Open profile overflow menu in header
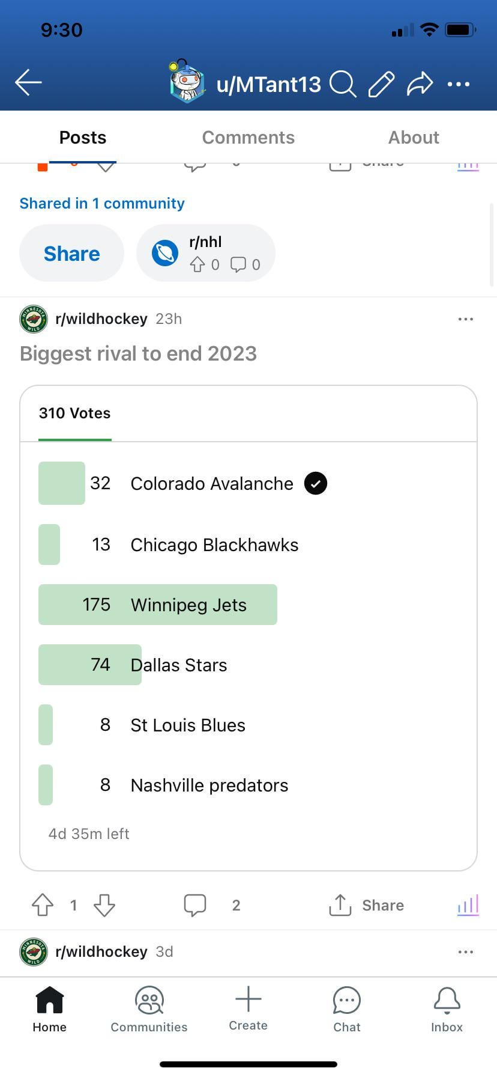This screenshot has width=497, height=1077. (x=459, y=84)
